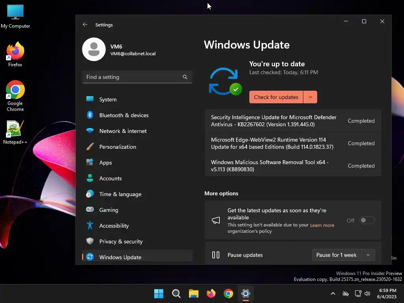Click Gaming label in sidebar
The image size is (404, 303).
[109, 210]
